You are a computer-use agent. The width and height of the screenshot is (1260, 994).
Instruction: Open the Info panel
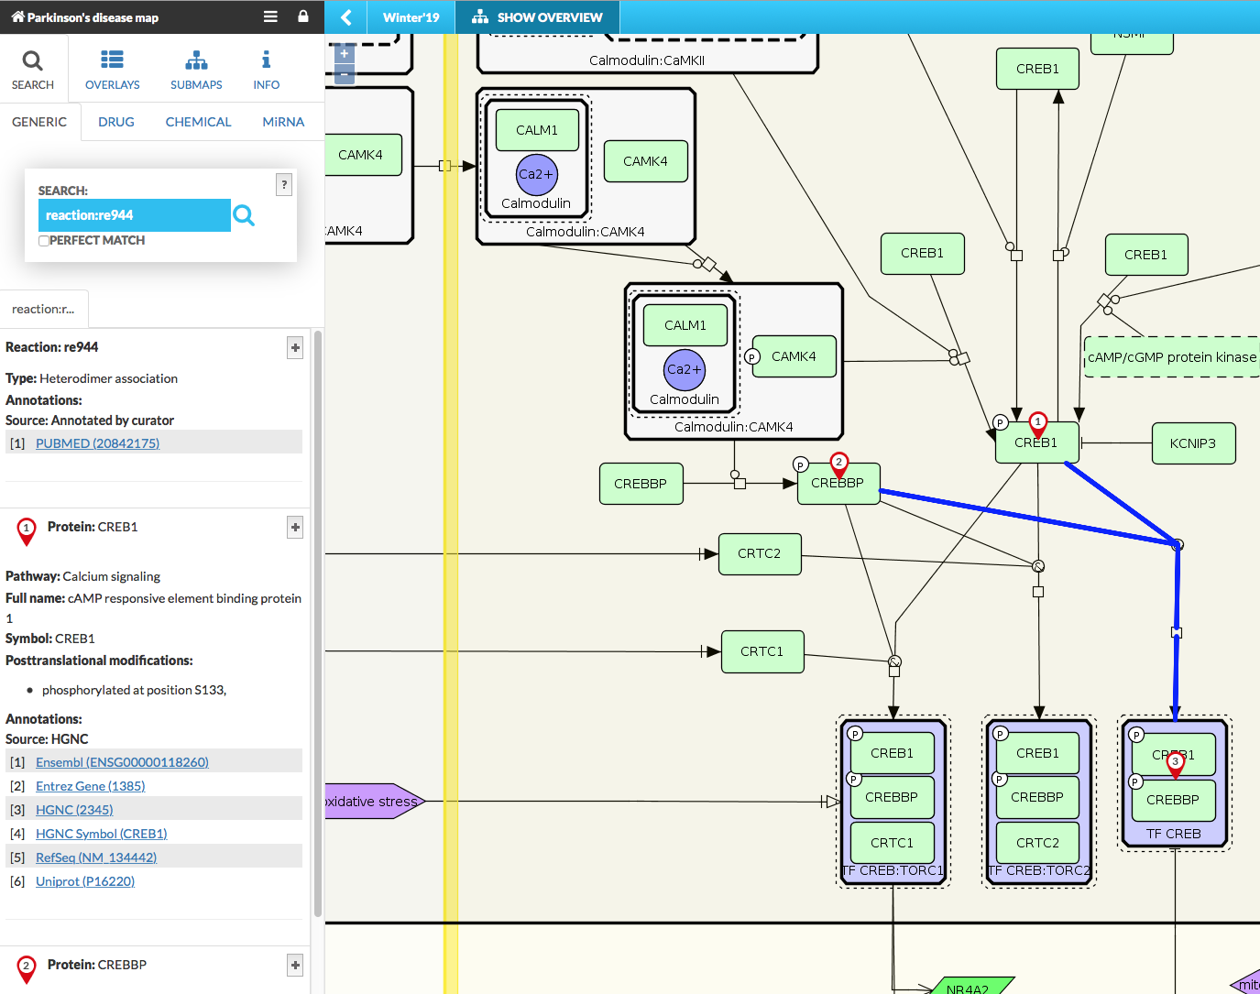pyautogui.click(x=266, y=70)
